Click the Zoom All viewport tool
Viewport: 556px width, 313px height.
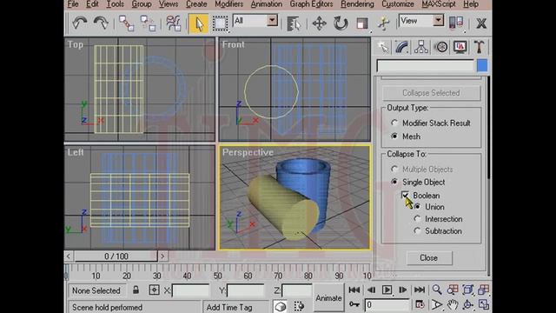pos(453,290)
